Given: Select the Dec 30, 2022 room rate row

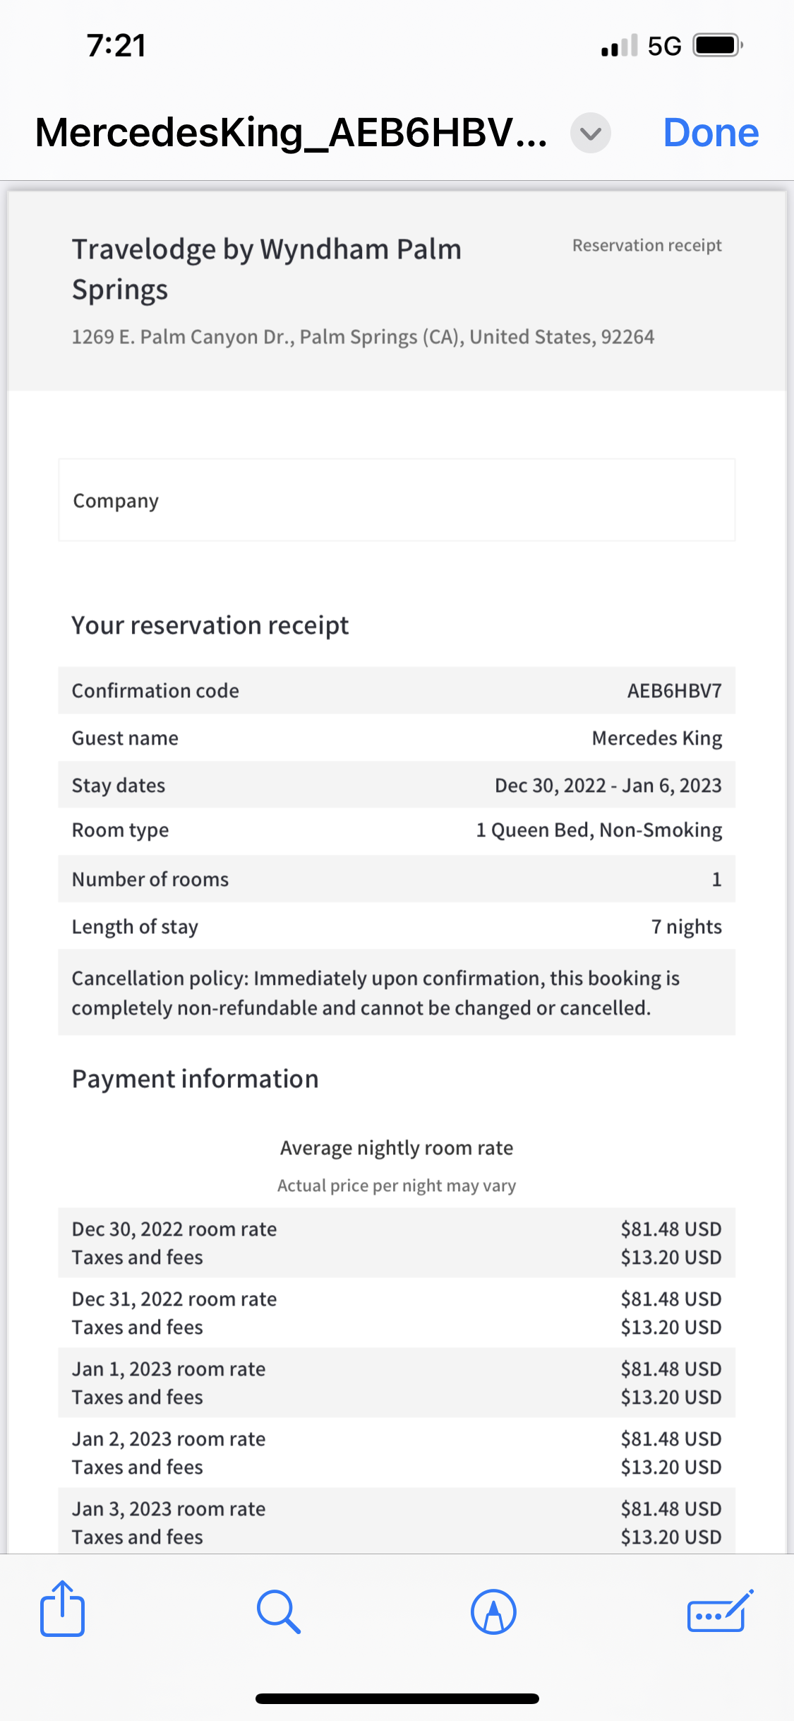Looking at the screenshot, I should [397, 1243].
